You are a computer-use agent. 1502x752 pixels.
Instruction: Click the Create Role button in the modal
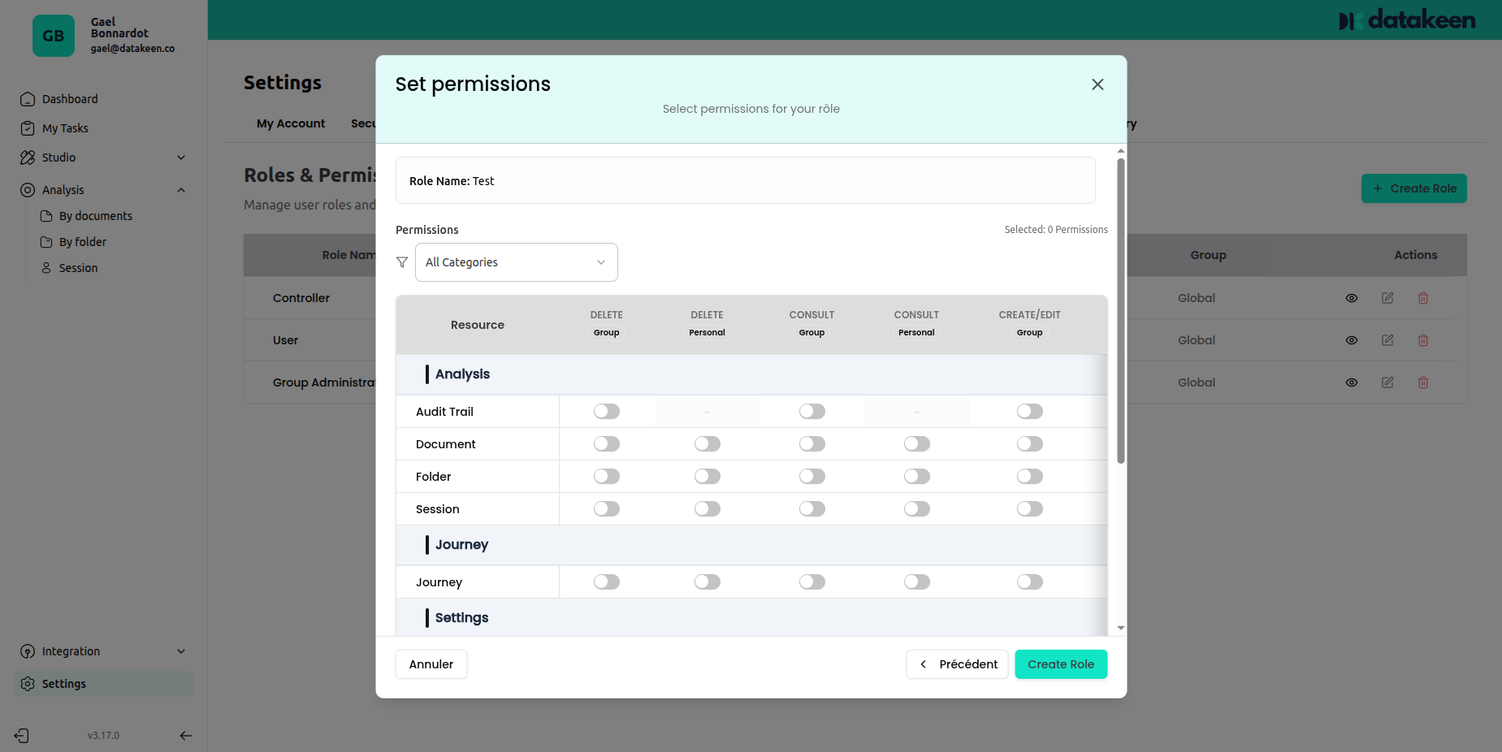click(x=1061, y=663)
